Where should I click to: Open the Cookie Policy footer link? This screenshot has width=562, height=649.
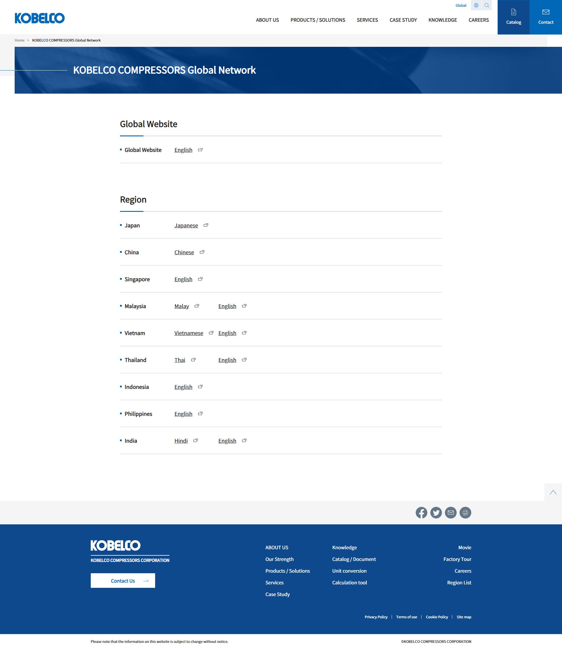436,617
